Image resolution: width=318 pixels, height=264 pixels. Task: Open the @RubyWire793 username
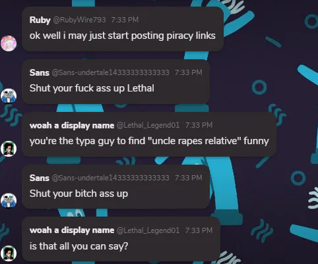pyautogui.click(x=79, y=20)
